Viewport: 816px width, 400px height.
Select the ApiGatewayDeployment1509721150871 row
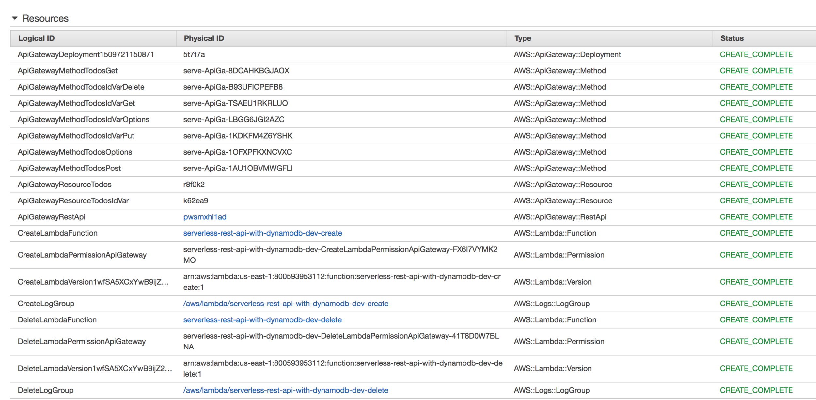coord(86,55)
